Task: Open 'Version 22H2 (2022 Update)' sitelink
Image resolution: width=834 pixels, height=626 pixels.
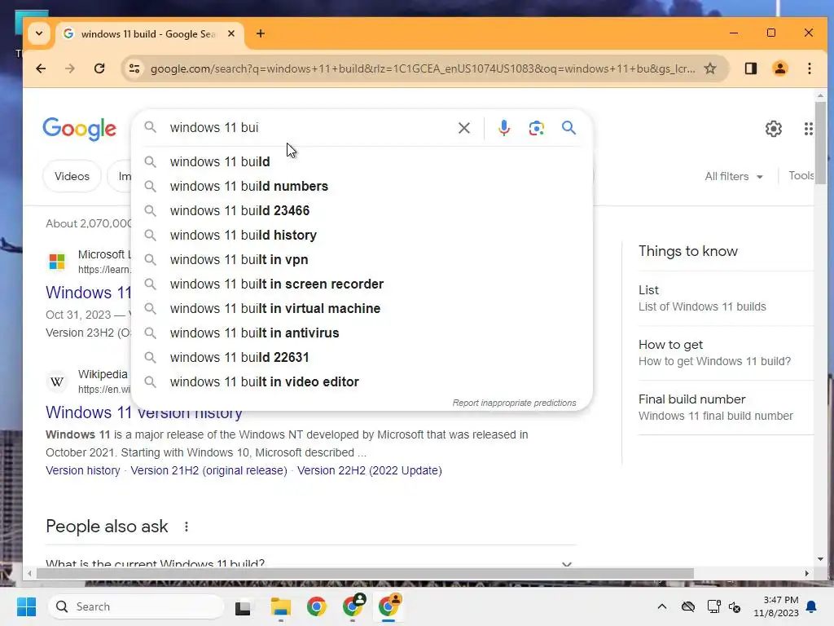Action: pos(369,470)
